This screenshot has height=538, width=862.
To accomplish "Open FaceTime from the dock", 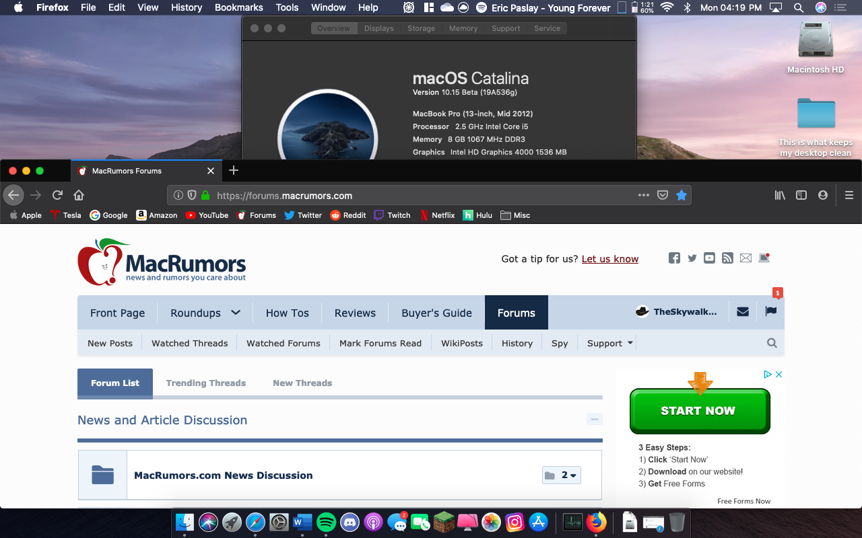I will tap(420, 522).
